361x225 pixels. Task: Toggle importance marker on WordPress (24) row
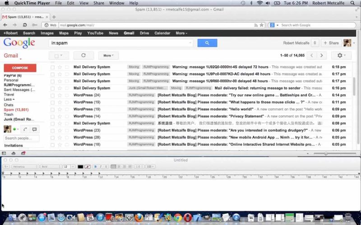tap(67, 95)
